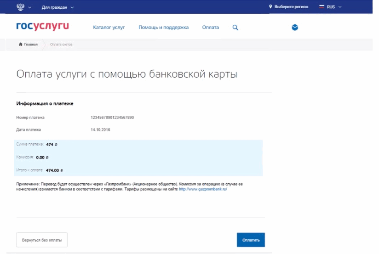
Task: Click the 'Оплата счетов' breadcrumb
Action: (61, 44)
